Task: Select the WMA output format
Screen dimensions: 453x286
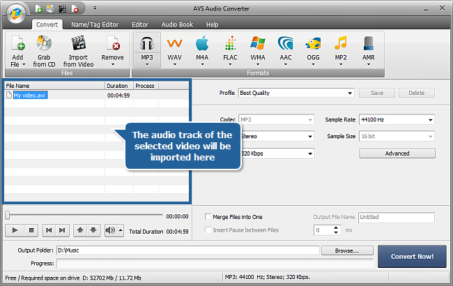Action: point(258,47)
